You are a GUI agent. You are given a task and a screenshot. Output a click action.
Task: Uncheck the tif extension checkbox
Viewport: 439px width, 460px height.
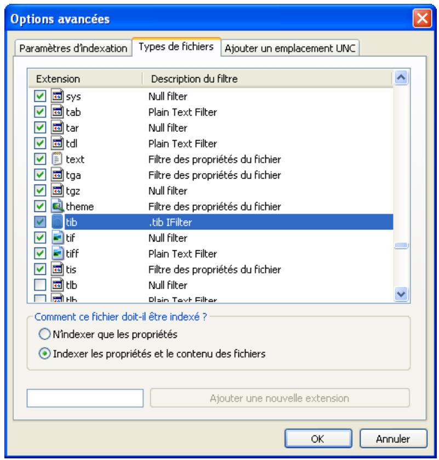pos(40,238)
